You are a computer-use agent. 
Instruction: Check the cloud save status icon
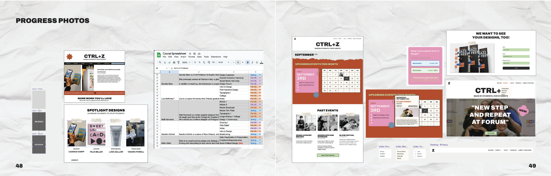point(199,54)
